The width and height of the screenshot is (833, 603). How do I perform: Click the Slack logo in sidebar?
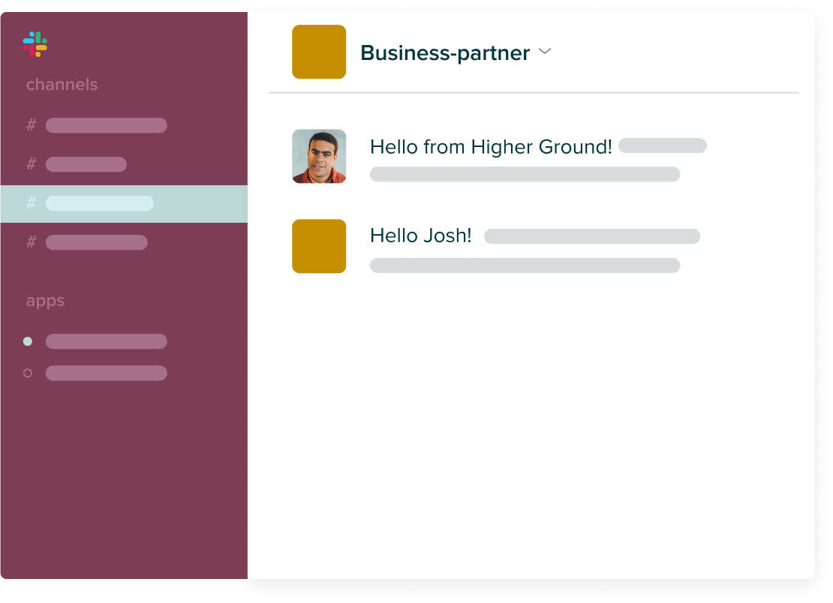[x=35, y=44]
